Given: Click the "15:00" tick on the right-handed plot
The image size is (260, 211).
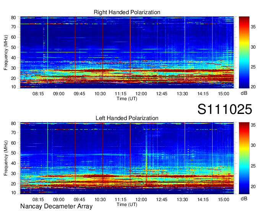Looking at the screenshot, I should point(224,94).
